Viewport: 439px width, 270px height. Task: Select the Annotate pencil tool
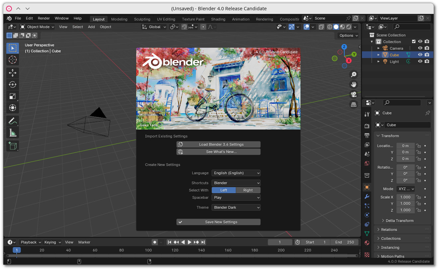pyautogui.click(x=13, y=121)
